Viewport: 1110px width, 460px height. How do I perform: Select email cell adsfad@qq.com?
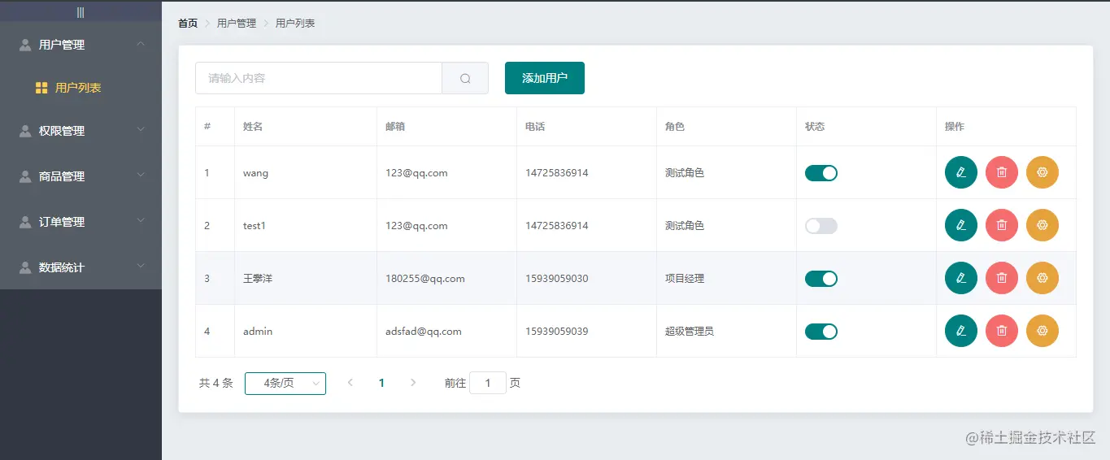click(x=424, y=332)
